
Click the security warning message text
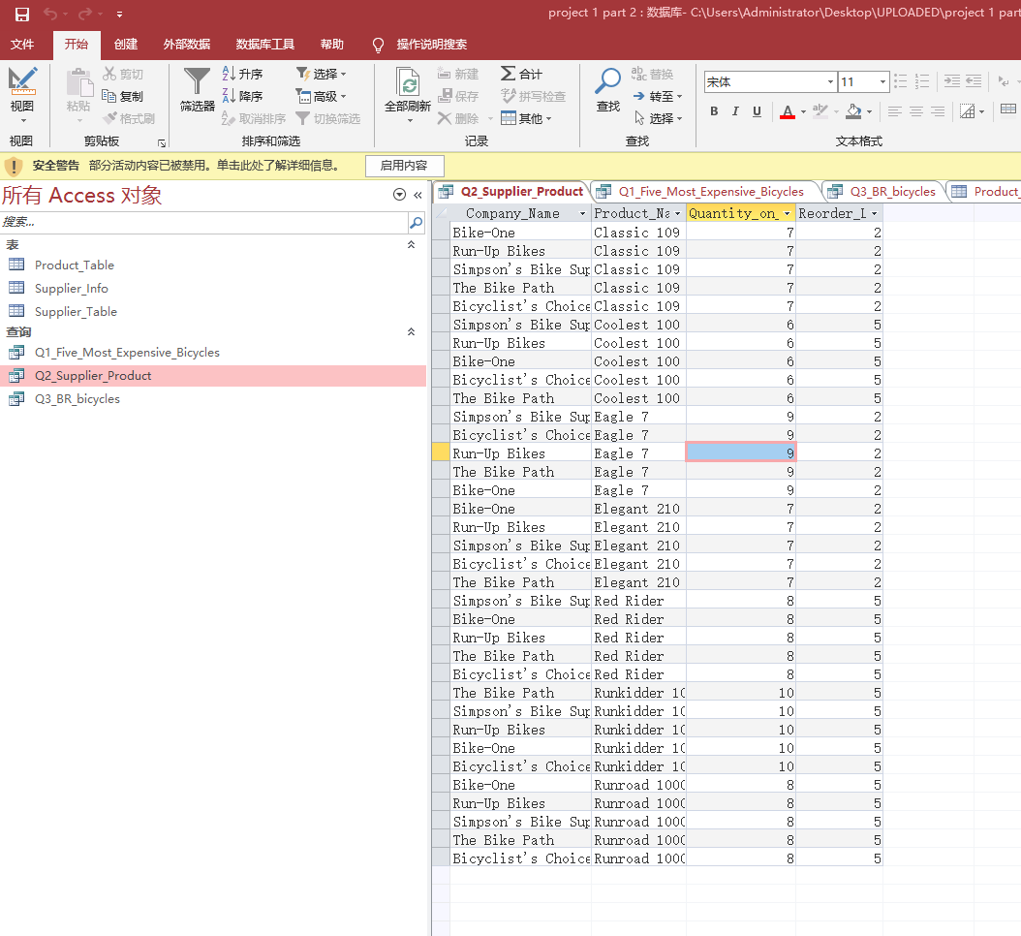click(213, 166)
